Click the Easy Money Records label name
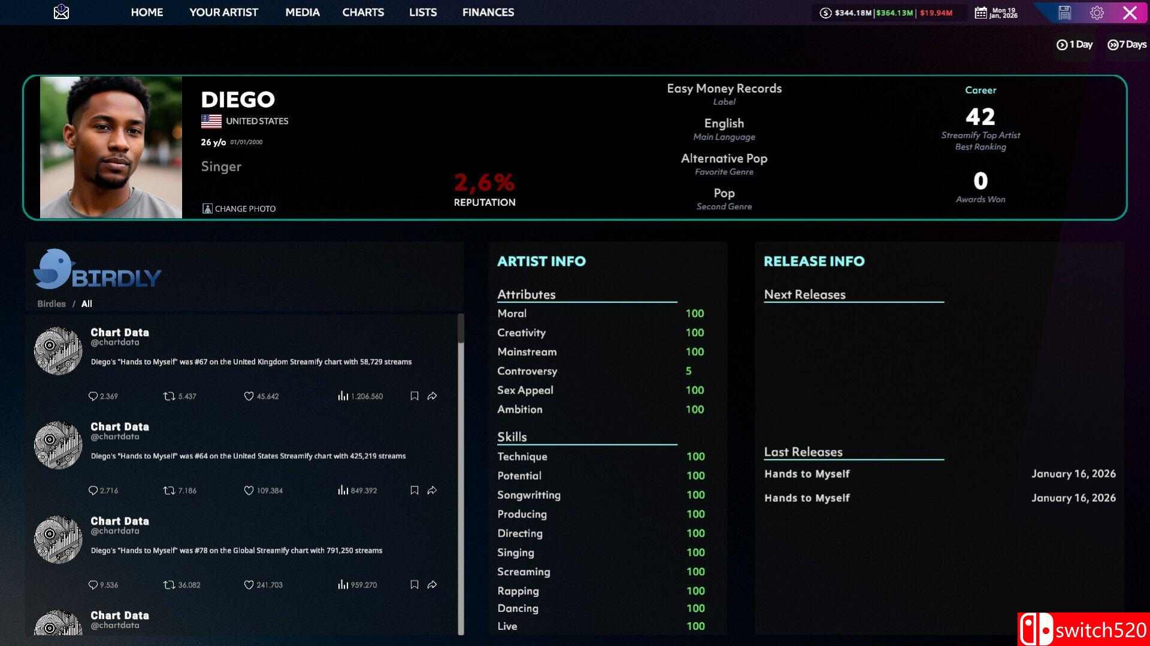This screenshot has width=1150, height=646. point(724,89)
